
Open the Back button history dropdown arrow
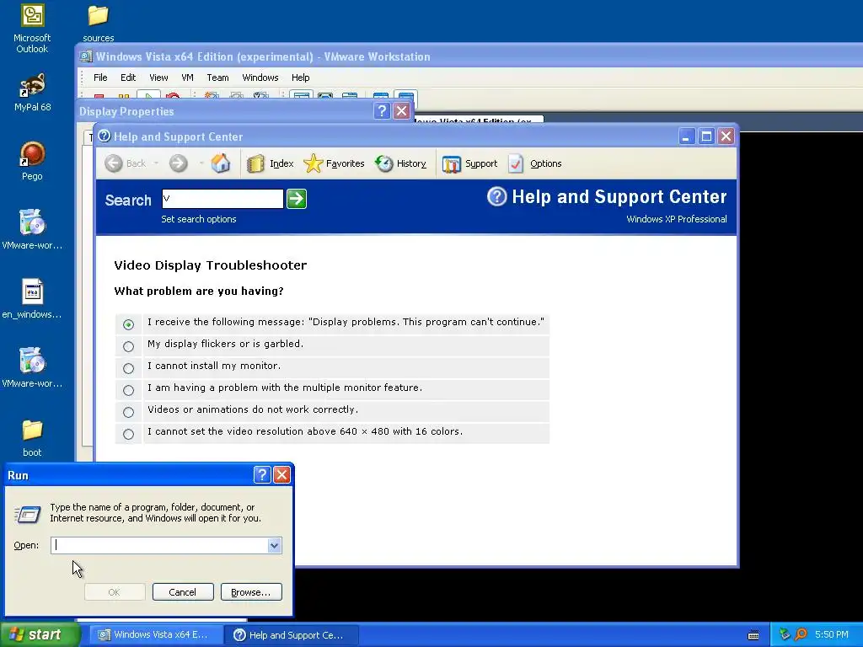(156, 163)
